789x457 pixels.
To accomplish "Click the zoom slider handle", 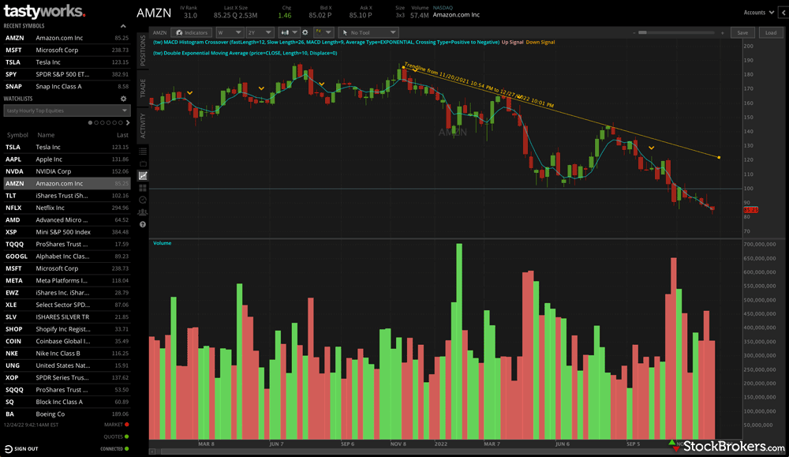I will [642, 32].
